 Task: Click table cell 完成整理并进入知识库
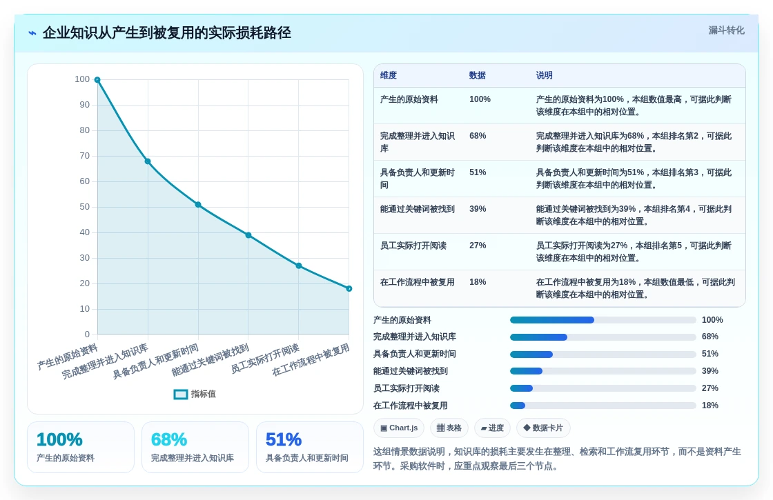[x=418, y=142]
